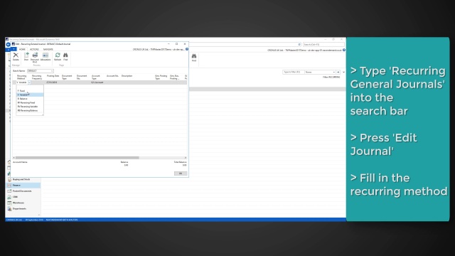Select the Post and Print icon

[x=35, y=57]
